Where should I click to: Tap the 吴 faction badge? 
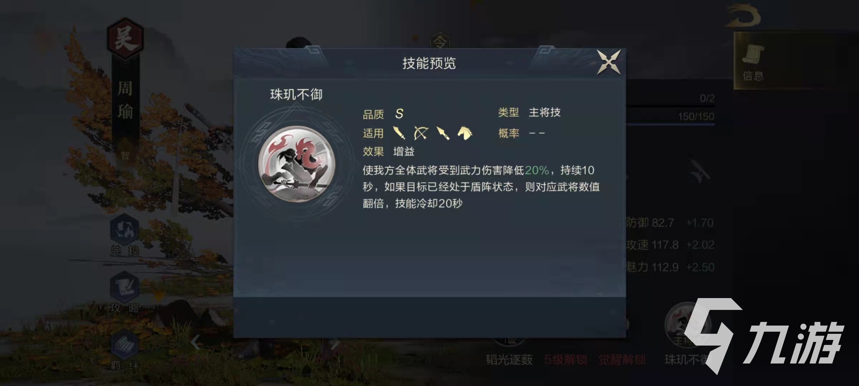click(x=125, y=38)
